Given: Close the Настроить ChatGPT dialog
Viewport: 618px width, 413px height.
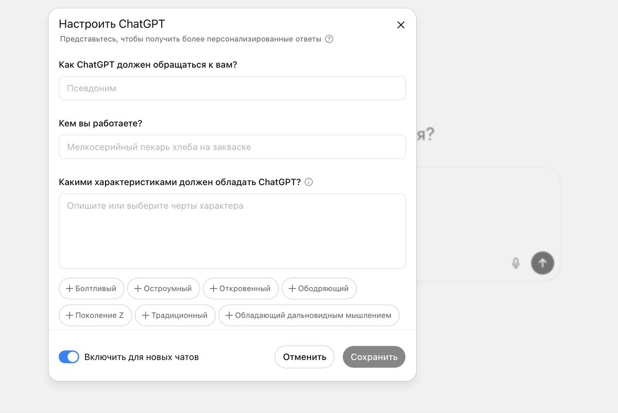Looking at the screenshot, I should (401, 25).
